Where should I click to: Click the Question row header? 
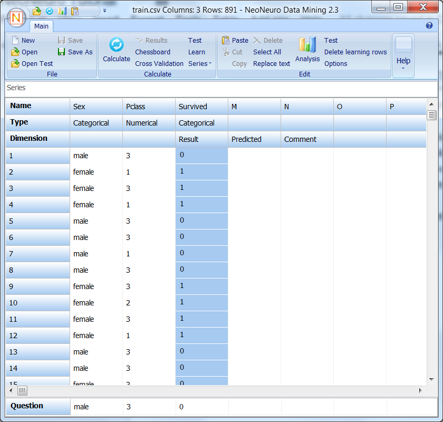click(38, 407)
